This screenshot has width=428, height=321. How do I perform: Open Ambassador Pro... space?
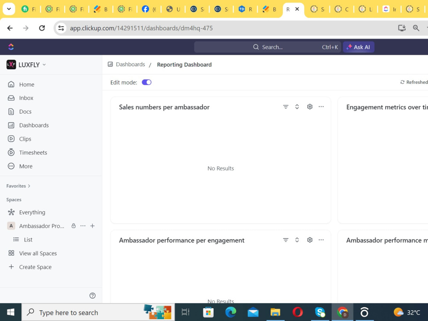(x=42, y=226)
